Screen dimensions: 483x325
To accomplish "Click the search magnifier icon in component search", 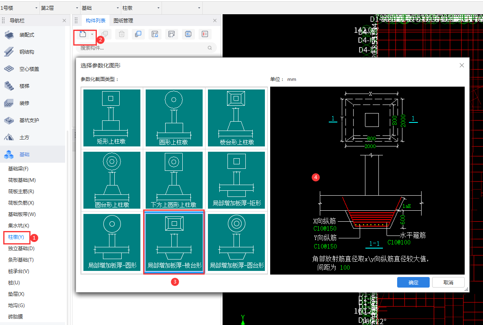I will 210,48.
